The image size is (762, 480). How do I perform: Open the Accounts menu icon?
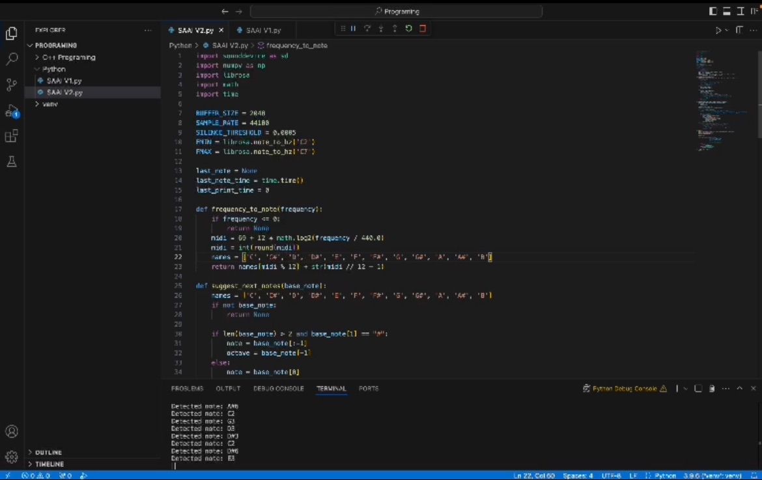coord(12,431)
